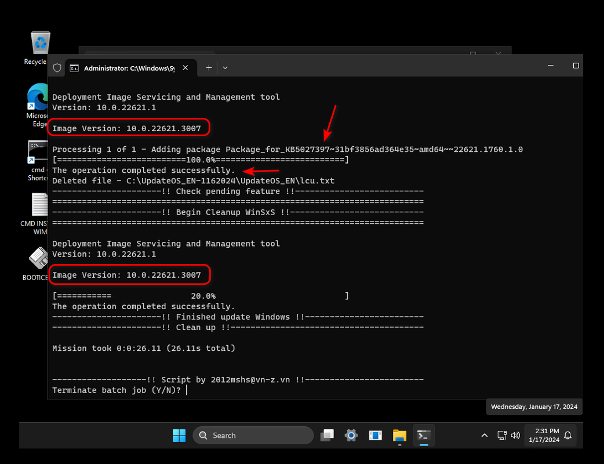This screenshot has width=604, height=464.
Task: Open the terminal profile dropdown chevron
Action: click(x=225, y=68)
